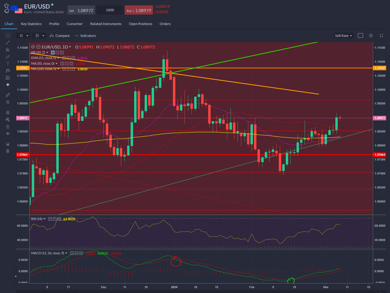Screen dimensions: 390x293
Task: Enable magnet mode for drawings
Action: [8, 112]
